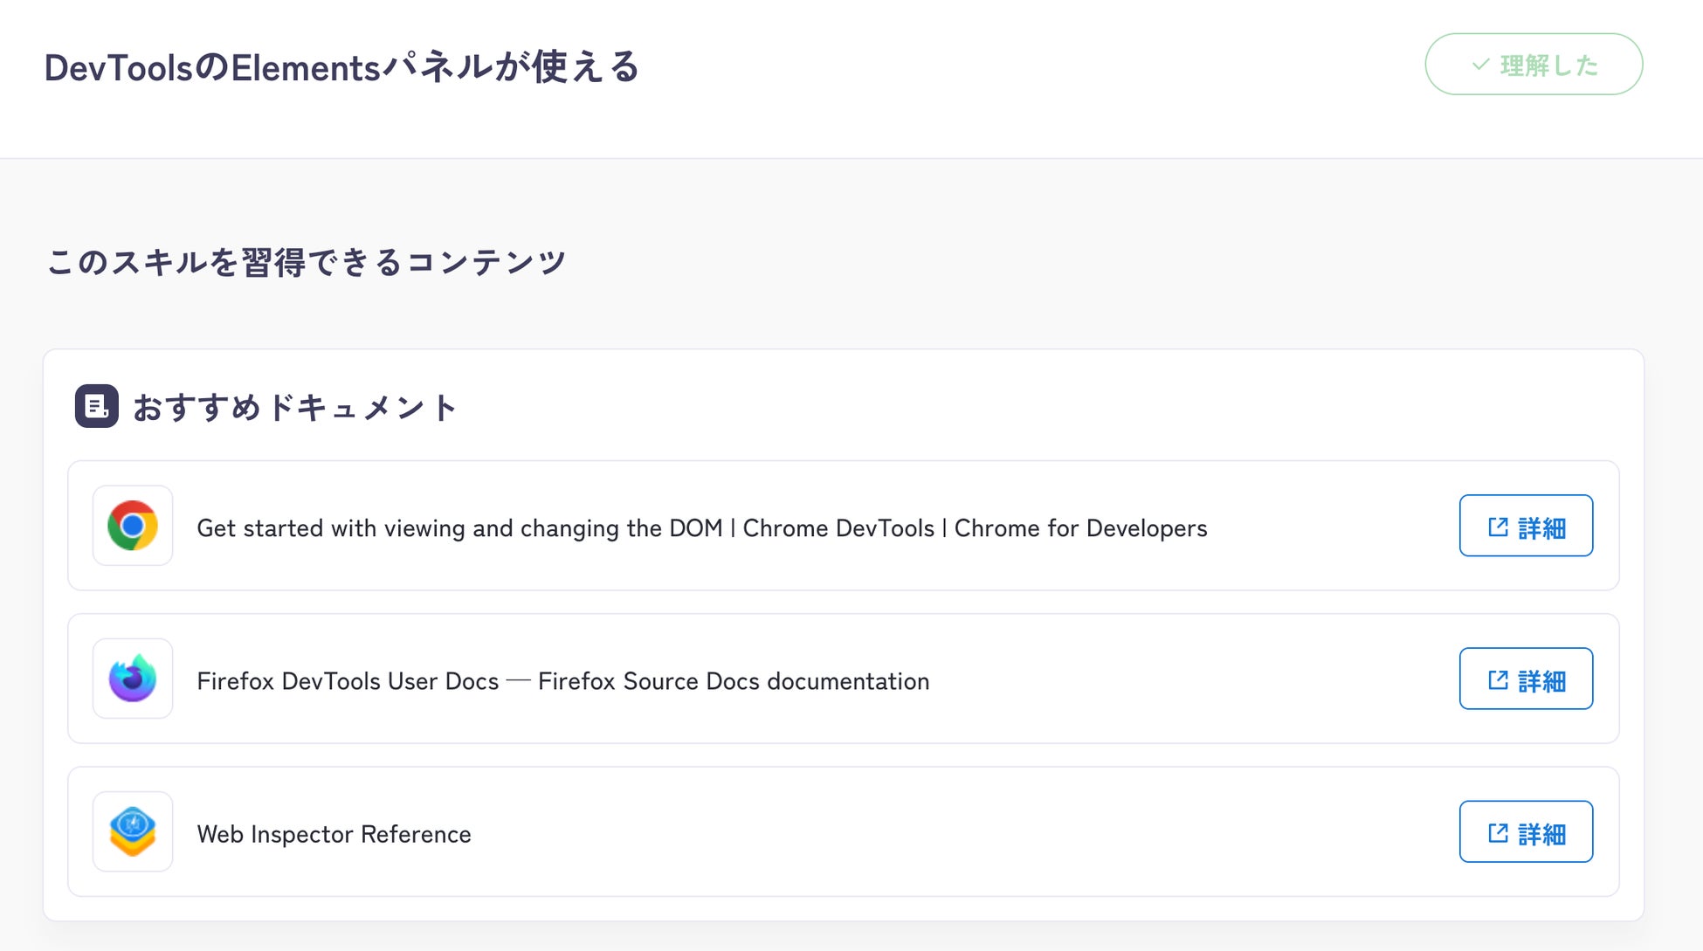Image resolution: width=1703 pixels, height=951 pixels.
Task: Click the Web Inspector logo icon
Action: click(x=133, y=831)
